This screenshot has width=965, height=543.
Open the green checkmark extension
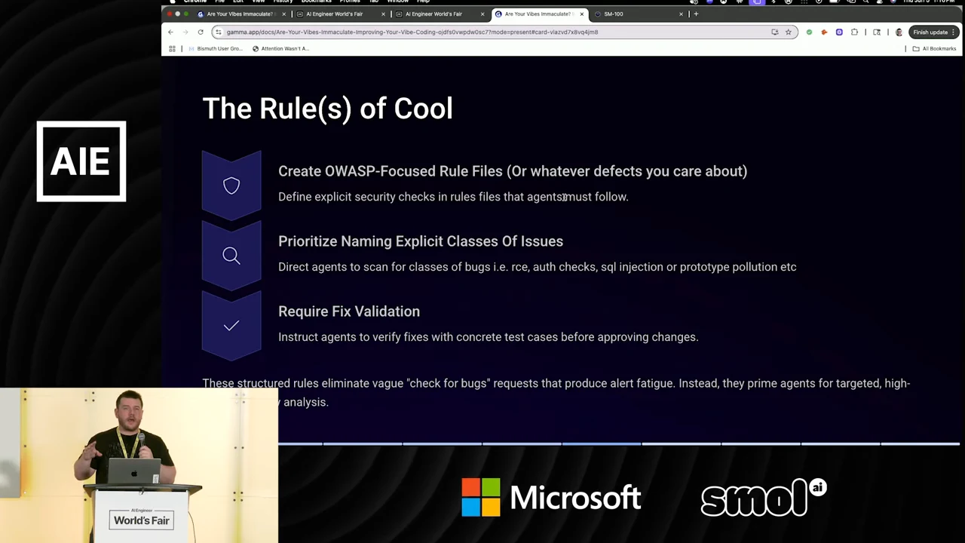809,32
